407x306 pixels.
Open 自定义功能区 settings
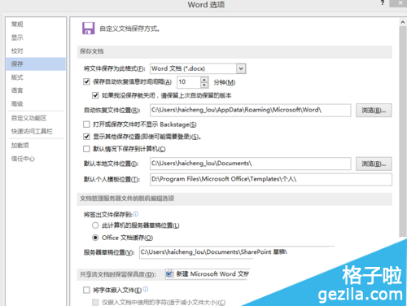tap(28, 118)
